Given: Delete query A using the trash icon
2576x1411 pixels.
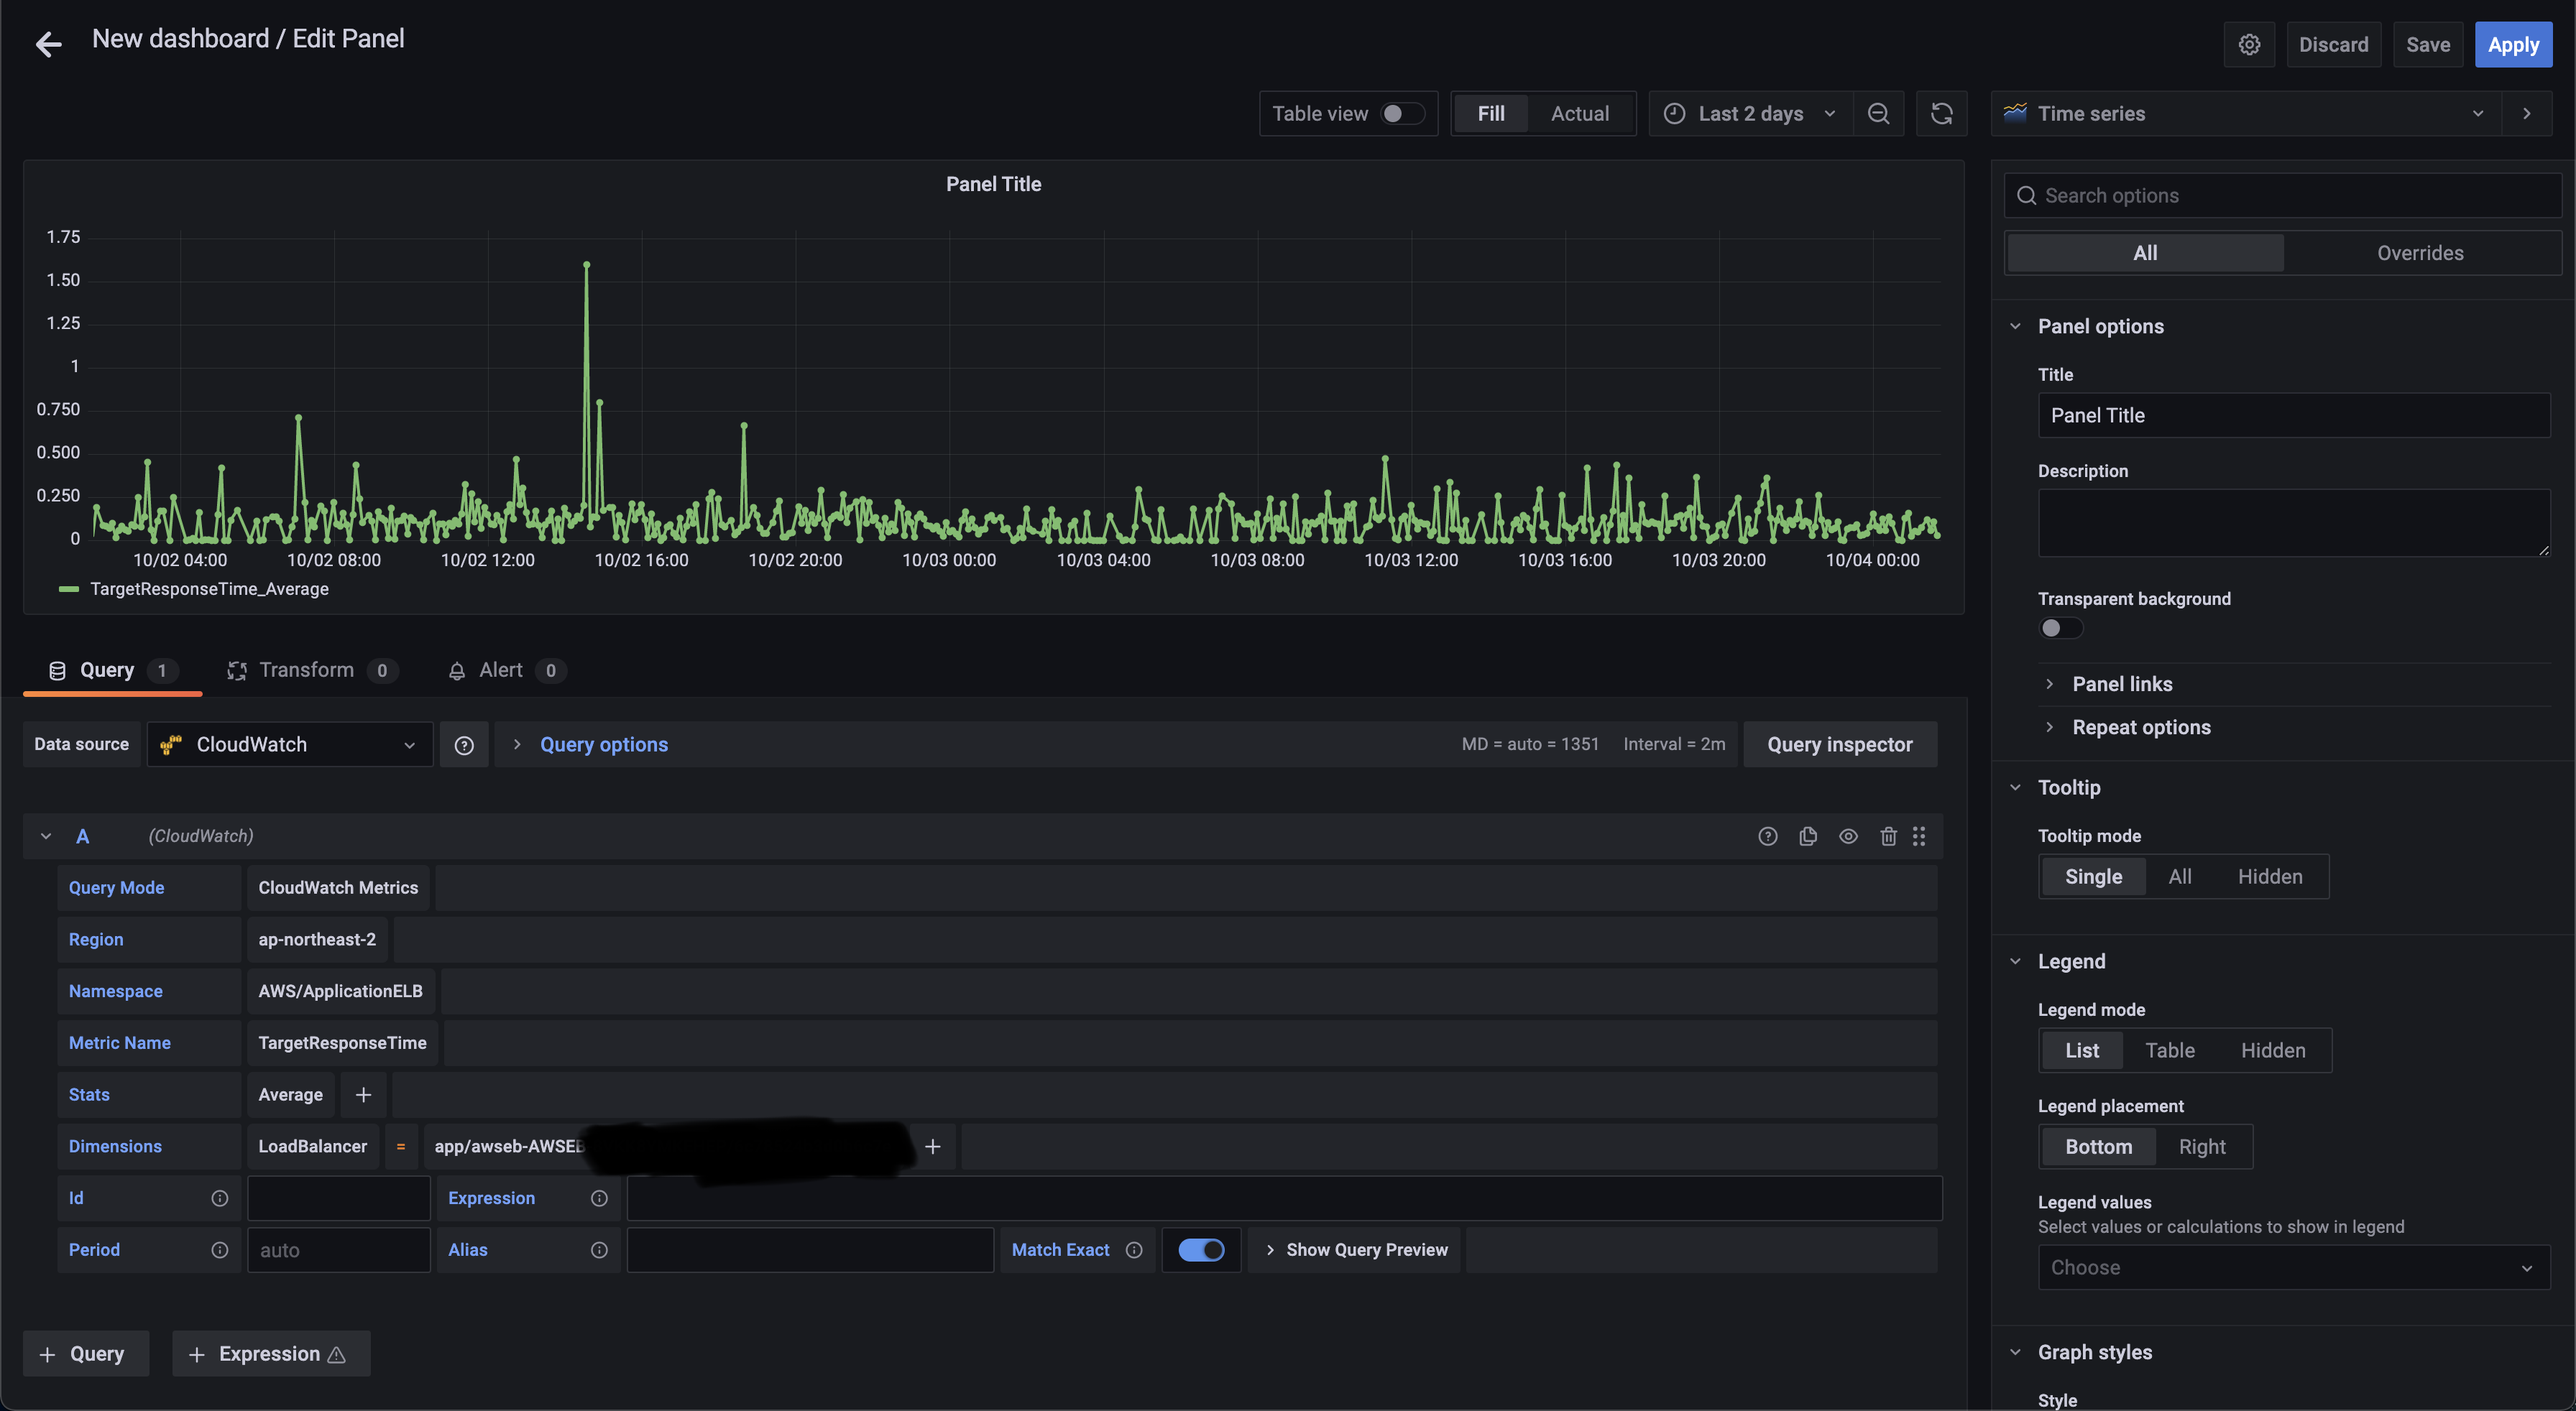Looking at the screenshot, I should [x=1888, y=836].
